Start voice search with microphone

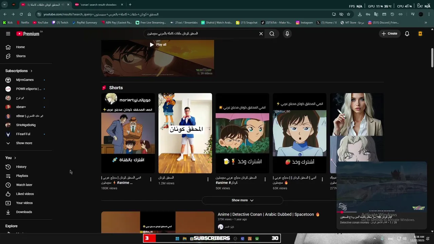(287, 34)
